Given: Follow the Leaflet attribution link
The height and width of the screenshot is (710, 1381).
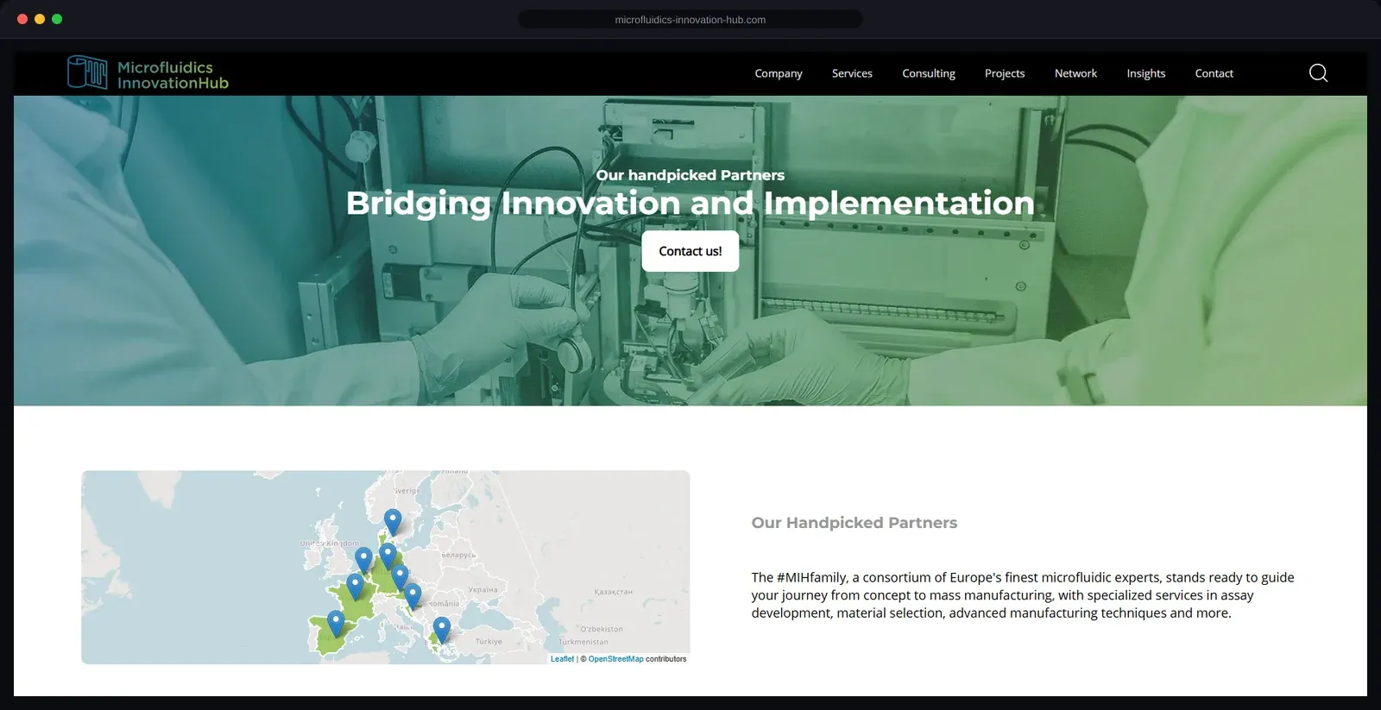Looking at the screenshot, I should [x=562, y=659].
